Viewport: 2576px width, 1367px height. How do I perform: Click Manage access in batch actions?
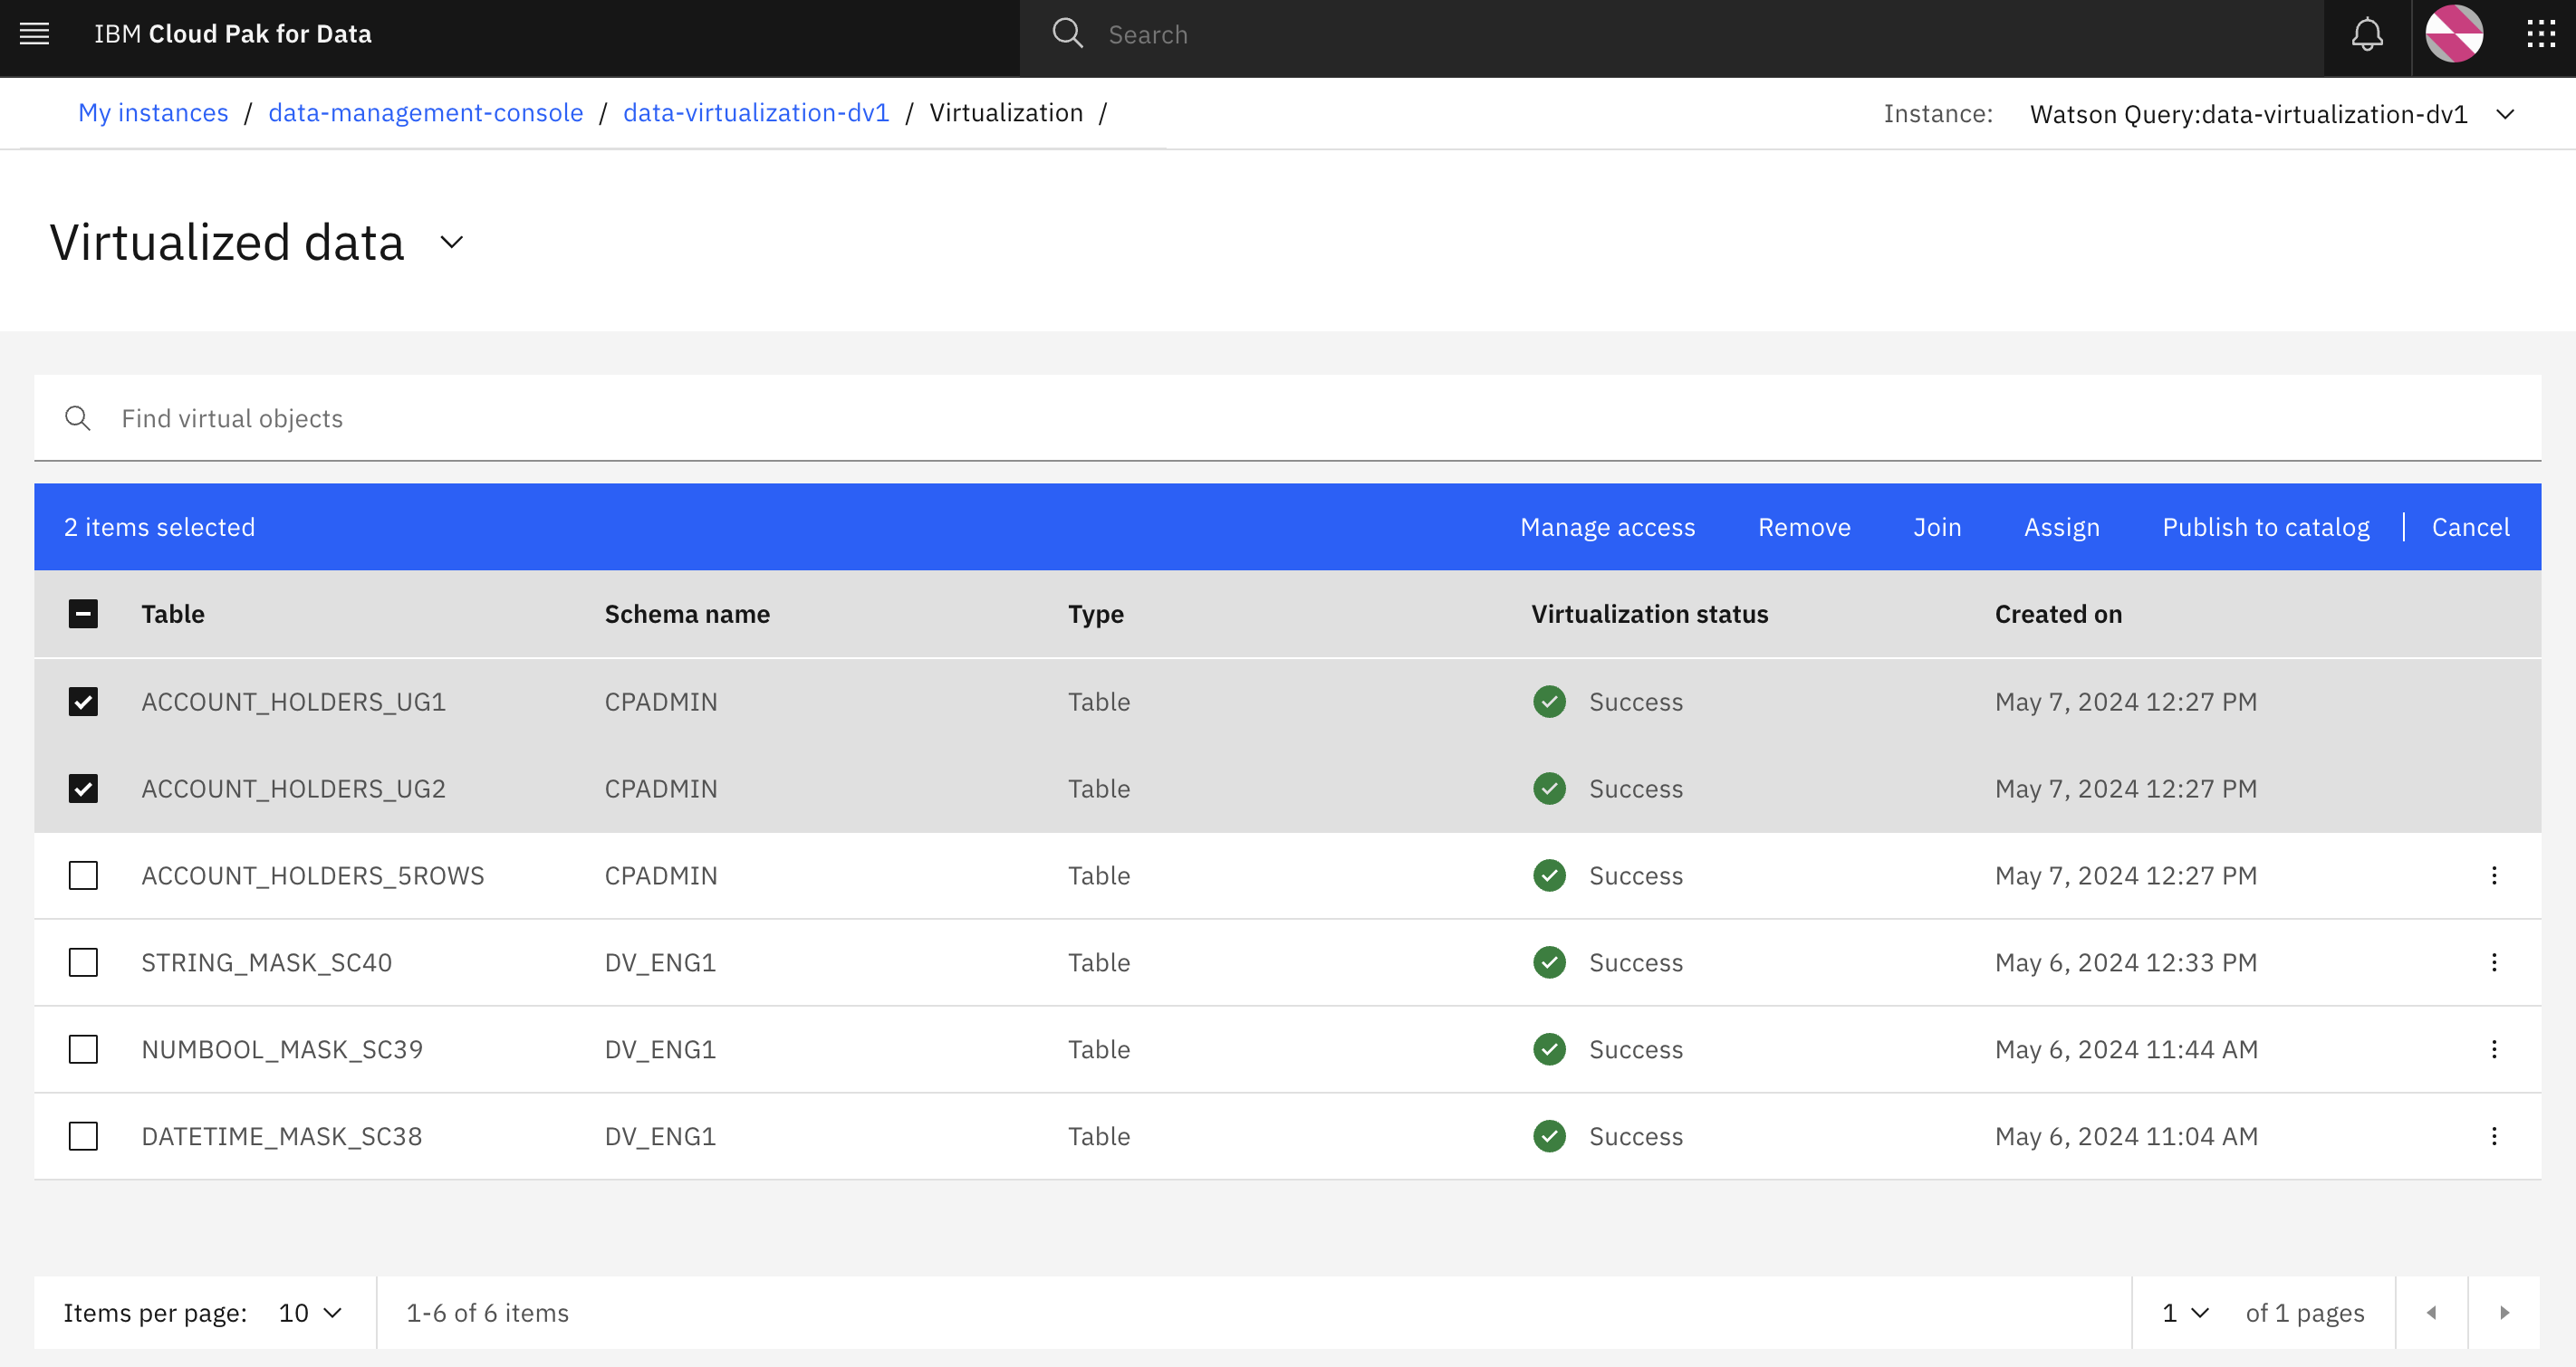point(1607,527)
